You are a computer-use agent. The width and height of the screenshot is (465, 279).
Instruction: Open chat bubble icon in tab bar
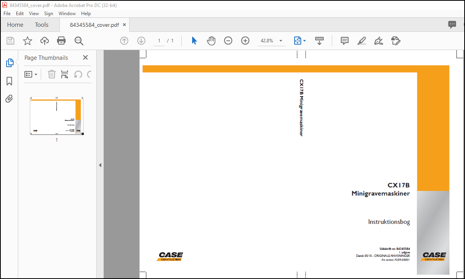click(452, 24)
